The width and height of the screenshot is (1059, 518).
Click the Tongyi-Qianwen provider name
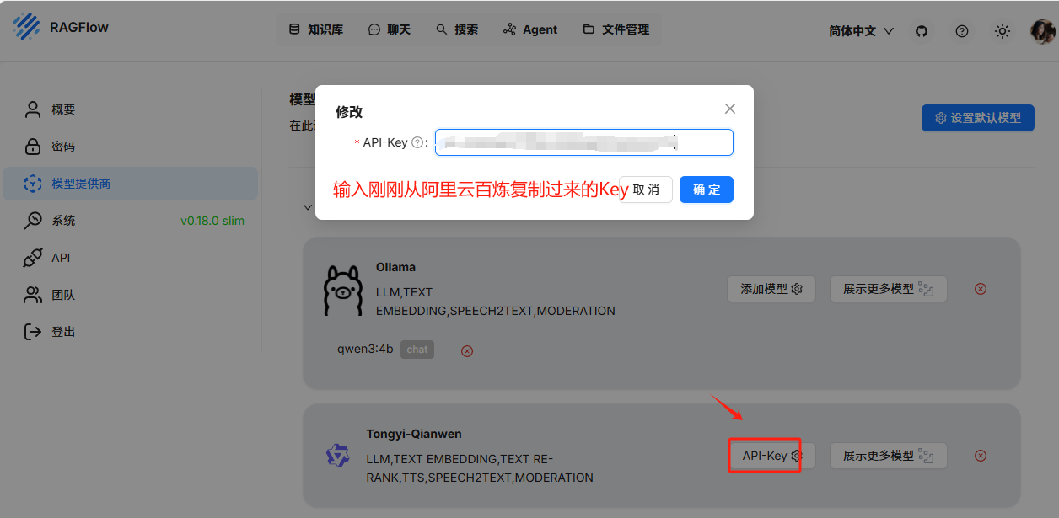[414, 434]
